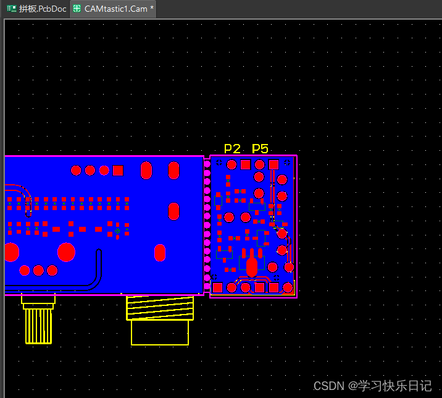
Task: Switch to the 拼板.PcbDoc tab
Action: pyautogui.click(x=36, y=9)
